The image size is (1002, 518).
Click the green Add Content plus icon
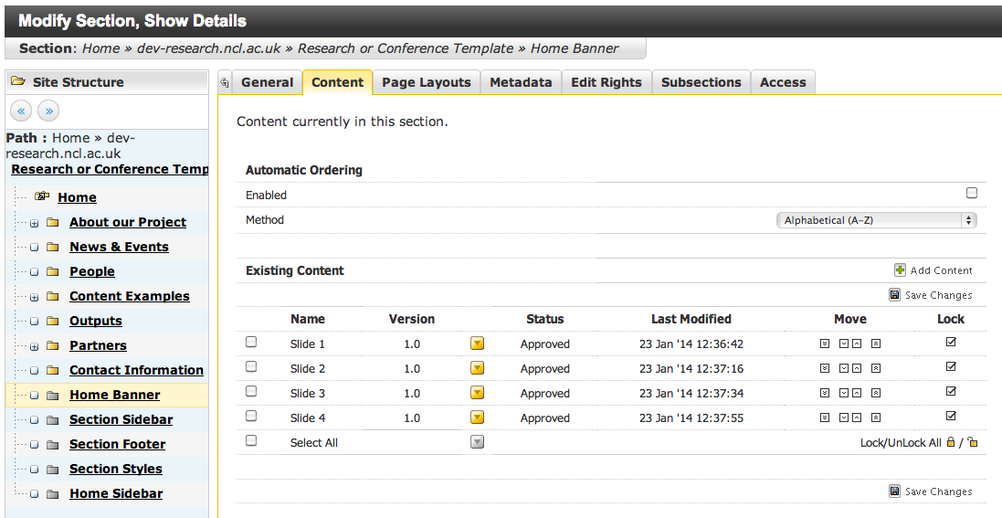click(x=900, y=270)
